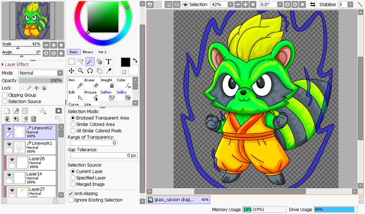The image size is (365, 214).
Task: Create a new layer folder
Action: coord(25,111)
